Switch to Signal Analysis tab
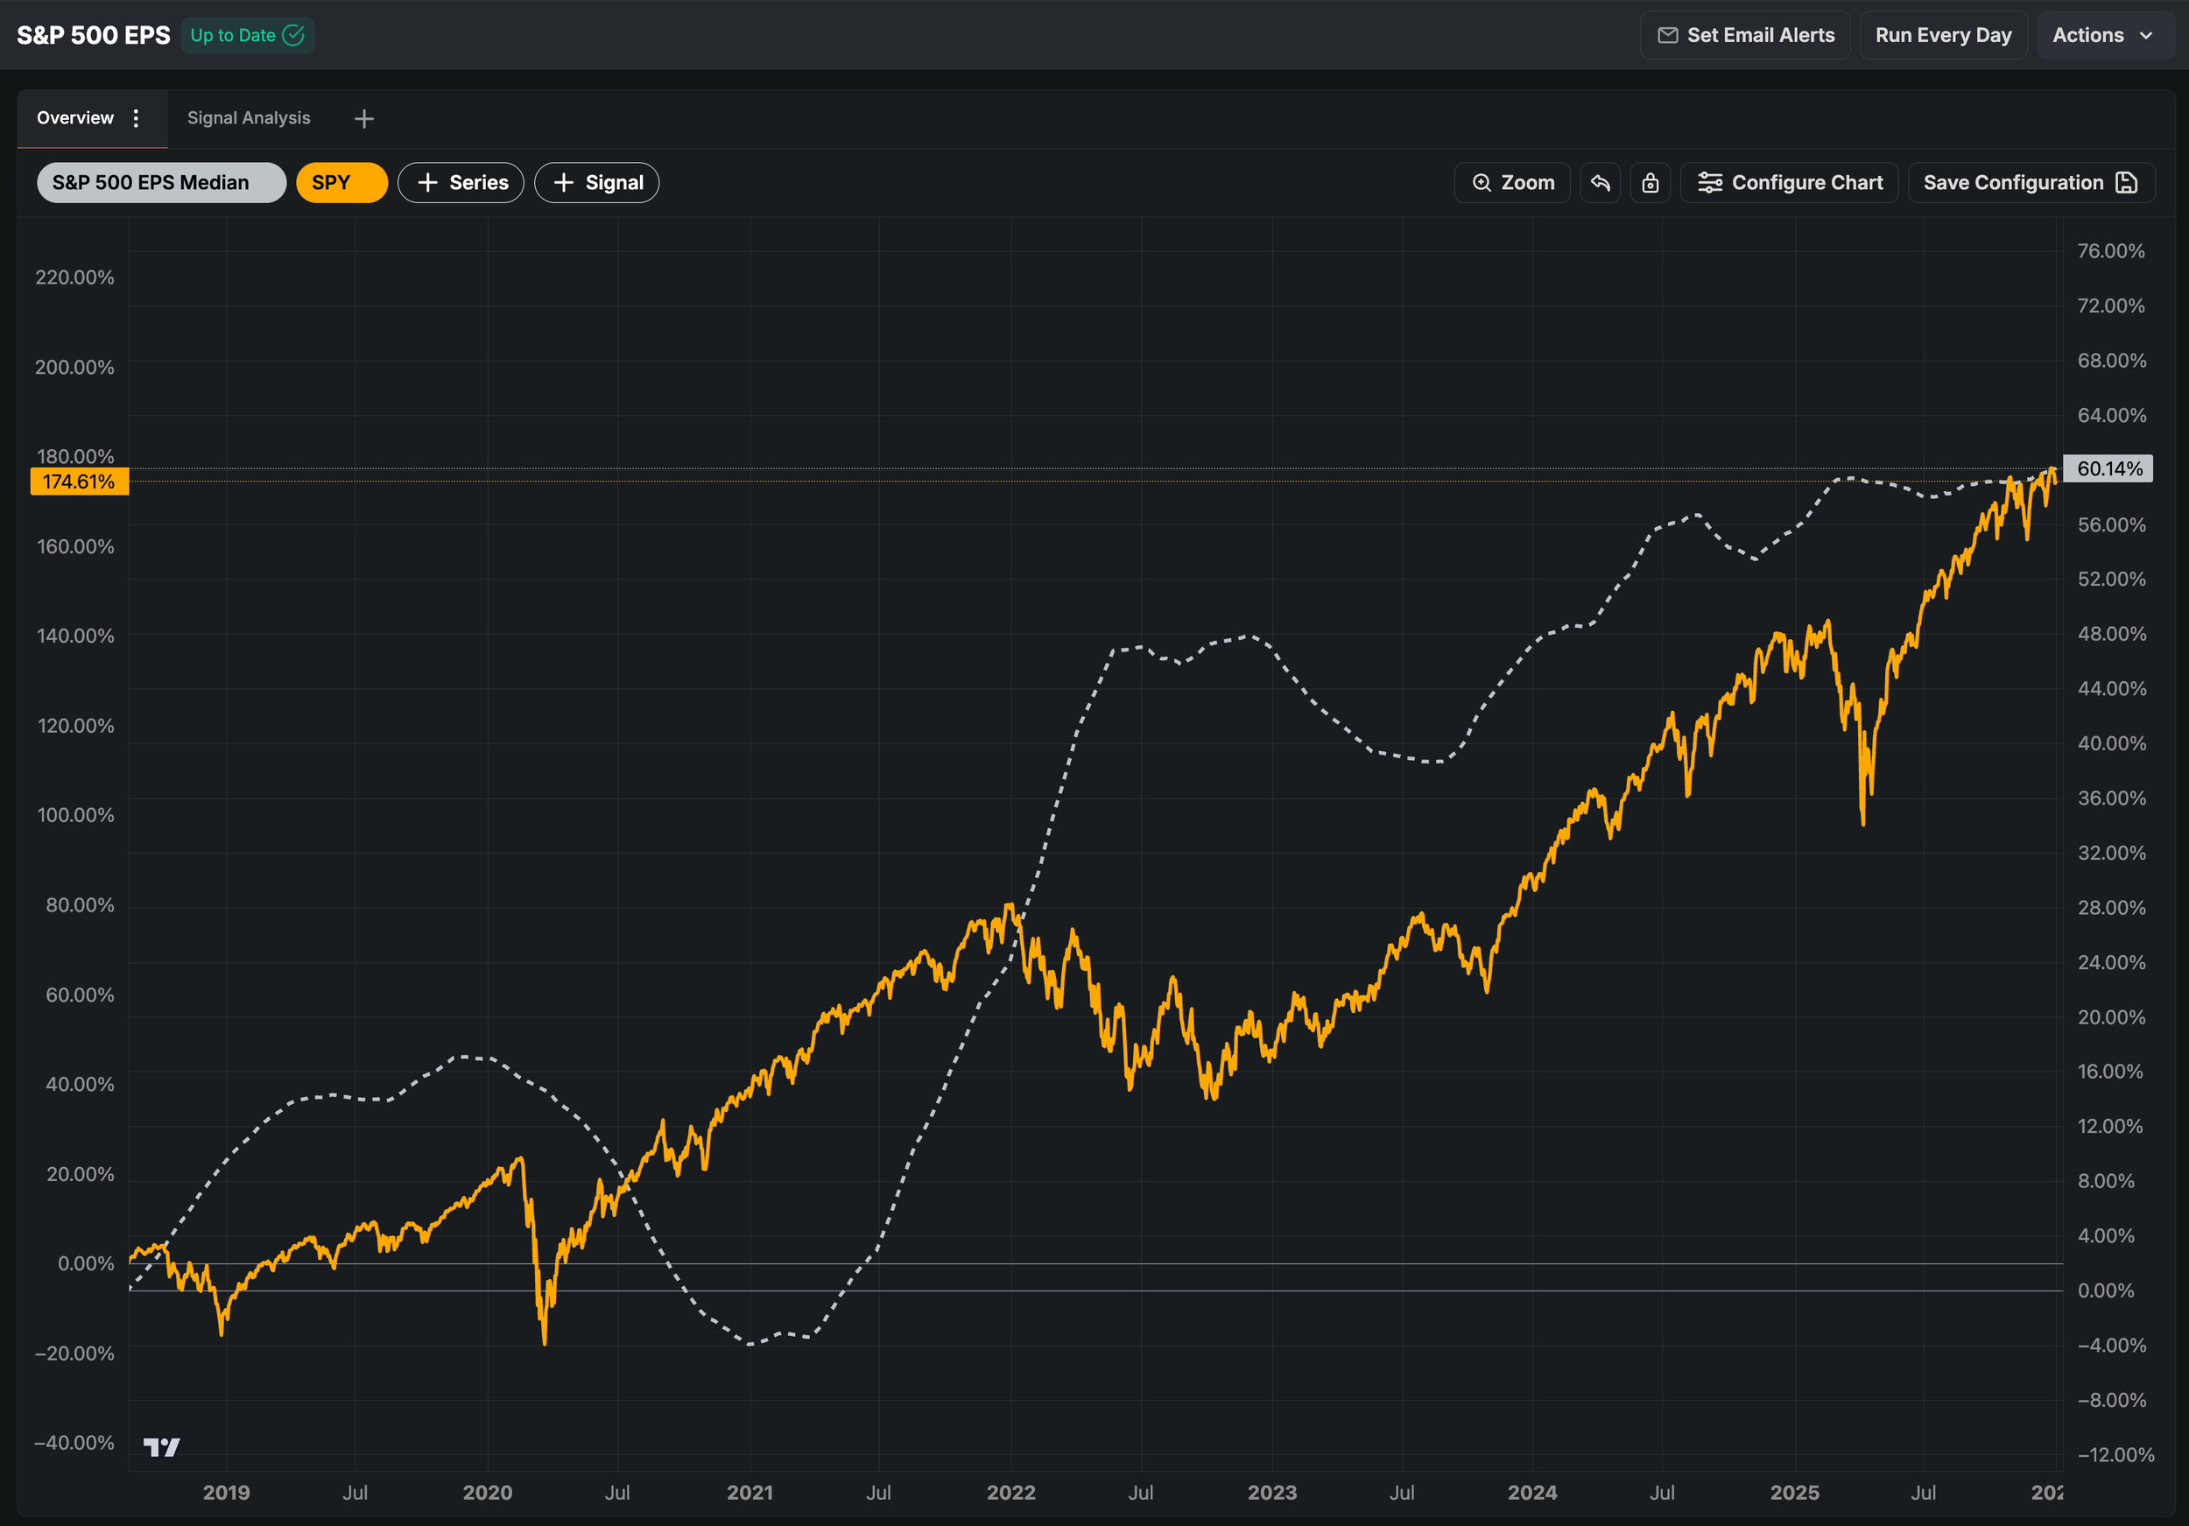Image resolution: width=2189 pixels, height=1526 pixels. pyautogui.click(x=248, y=118)
